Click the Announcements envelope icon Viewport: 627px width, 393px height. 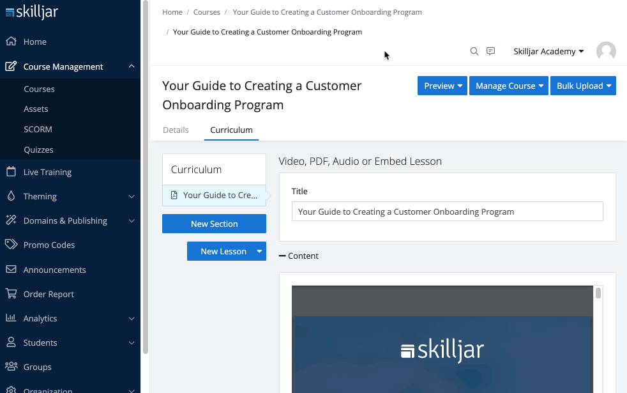point(11,270)
